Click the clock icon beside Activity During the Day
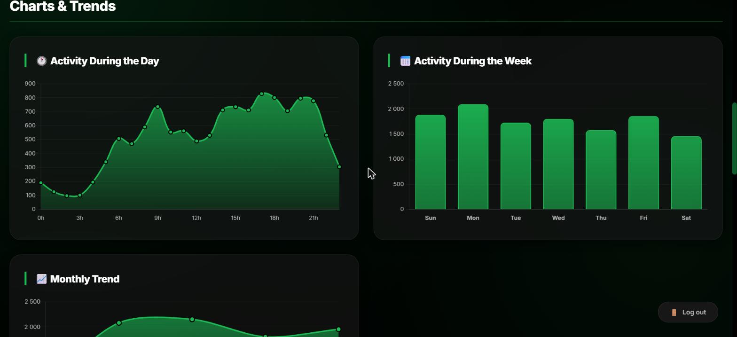Viewport: 737px width, 337px height. [42, 61]
